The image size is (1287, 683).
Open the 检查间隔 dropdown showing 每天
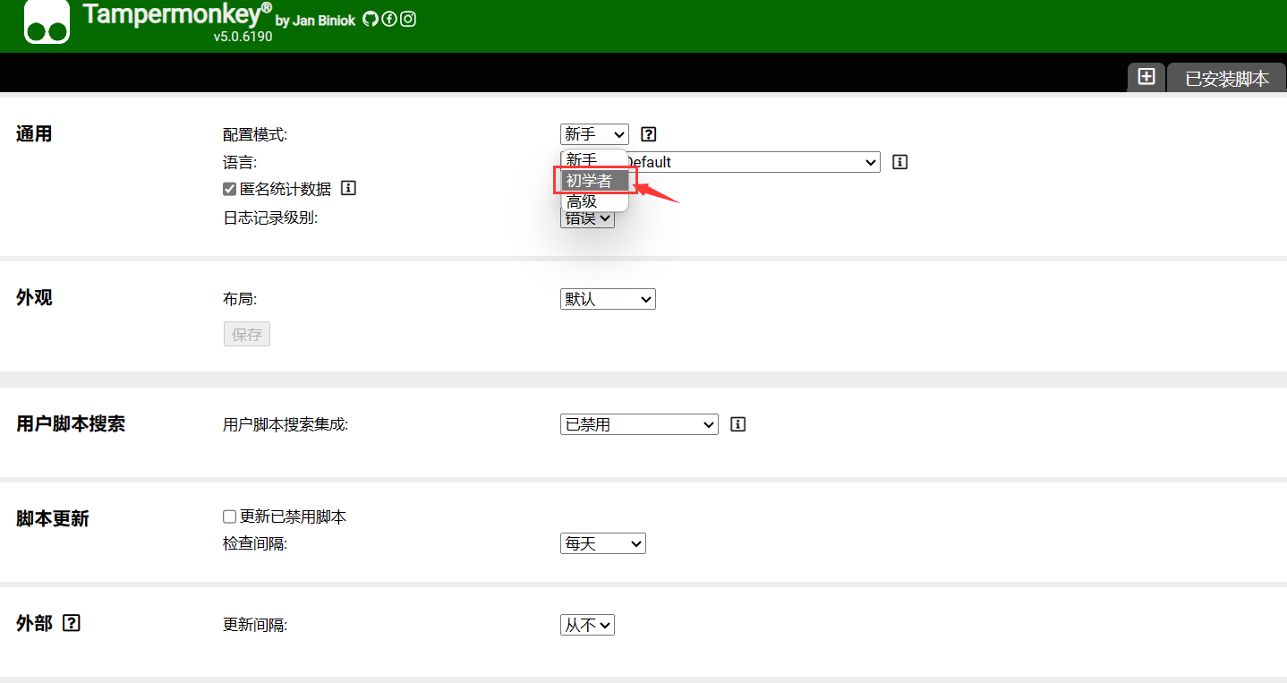(x=602, y=543)
